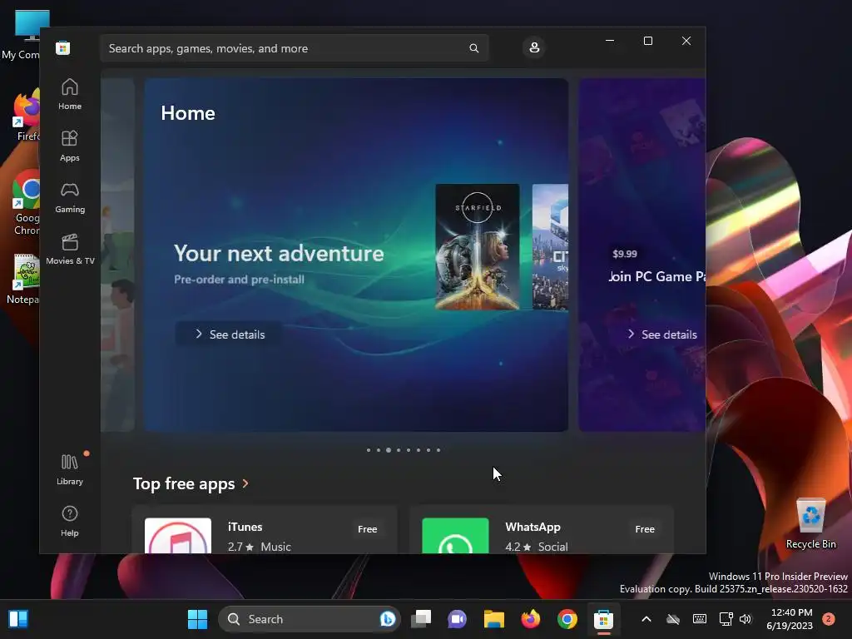The image size is (852, 639).
Task: Click the Pre-order and pre-install subtitle
Action: point(239,280)
